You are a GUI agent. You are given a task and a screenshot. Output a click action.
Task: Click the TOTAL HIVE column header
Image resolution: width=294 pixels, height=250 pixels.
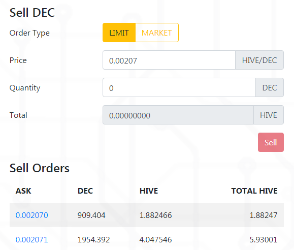(x=254, y=191)
